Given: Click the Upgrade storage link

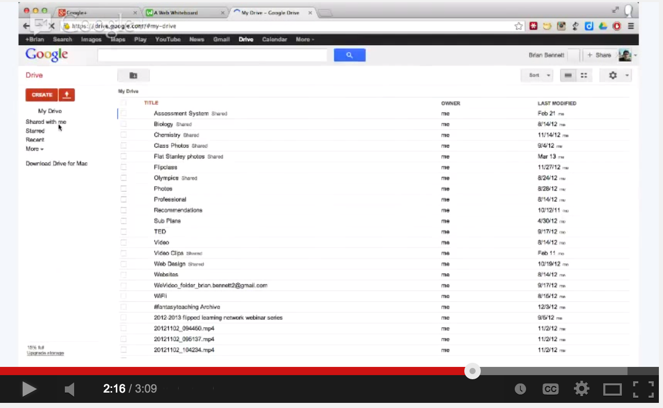Looking at the screenshot, I should tap(45, 353).
